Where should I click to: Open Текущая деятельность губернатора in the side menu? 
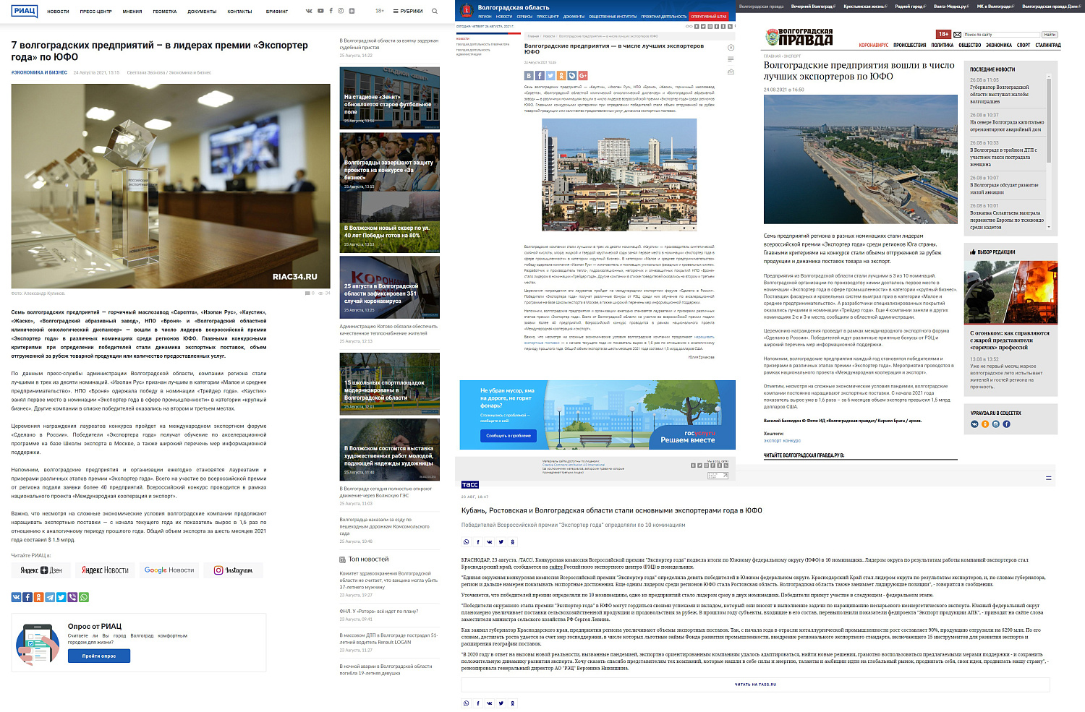482,44
